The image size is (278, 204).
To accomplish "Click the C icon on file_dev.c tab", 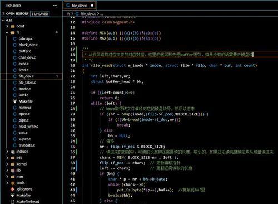I will (68, 6).
